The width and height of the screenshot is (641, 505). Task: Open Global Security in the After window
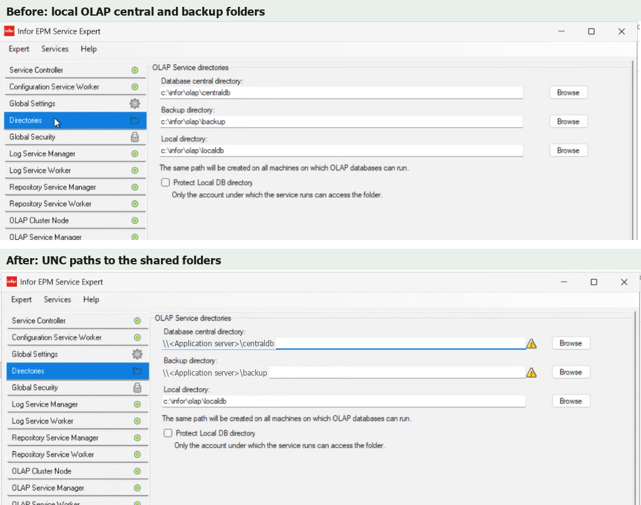pos(78,388)
